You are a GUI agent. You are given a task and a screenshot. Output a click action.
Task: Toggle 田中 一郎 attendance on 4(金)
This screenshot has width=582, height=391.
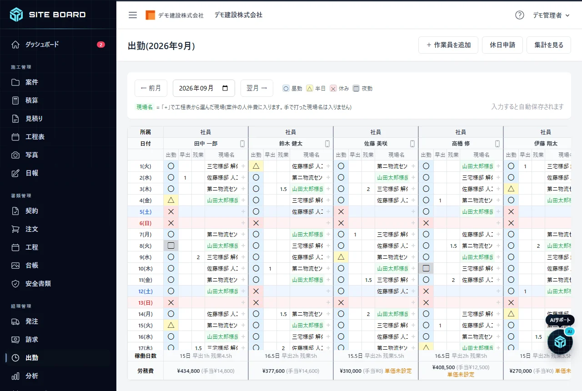click(x=171, y=201)
